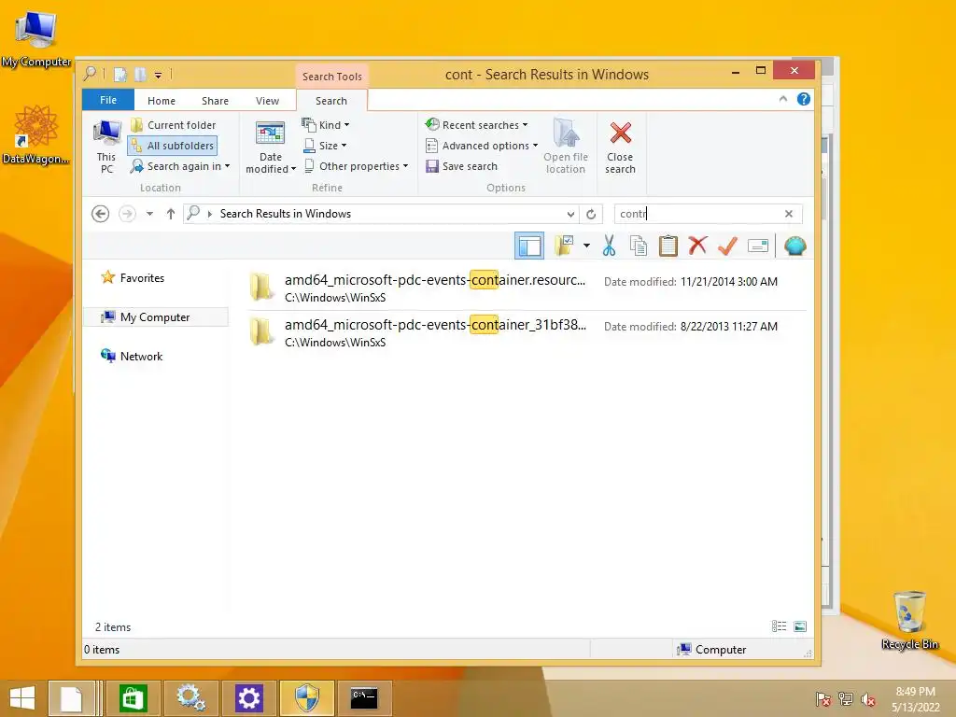Click the orange checkmark toolbar icon
This screenshot has width=956, height=717.
pyautogui.click(x=727, y=246)
